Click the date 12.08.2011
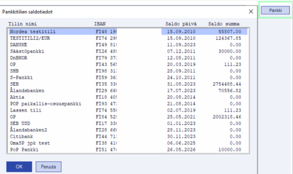Image resolution: width=293 pixels, height=174 pixels. point(181,58)
